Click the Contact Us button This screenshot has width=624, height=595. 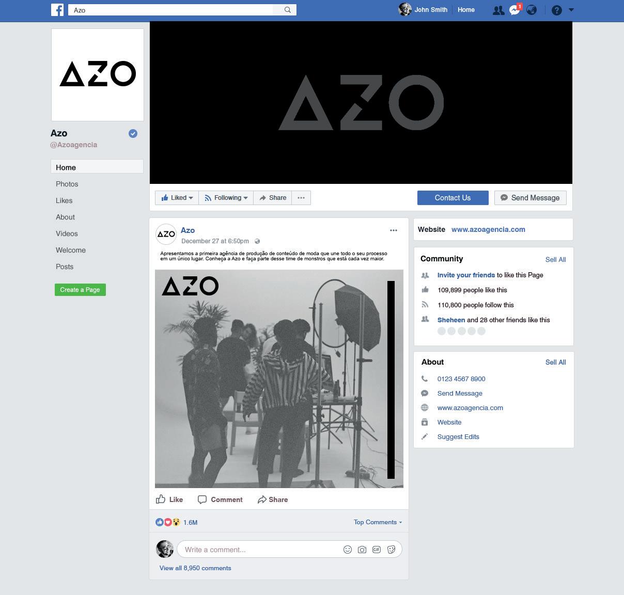click(453, 198)
